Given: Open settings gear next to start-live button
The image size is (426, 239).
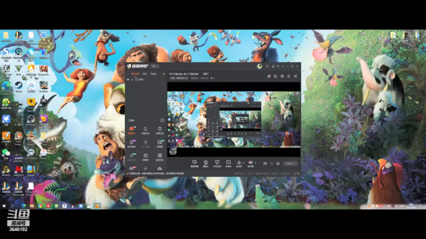Looking at the screenshot, I should click(278, 164).
